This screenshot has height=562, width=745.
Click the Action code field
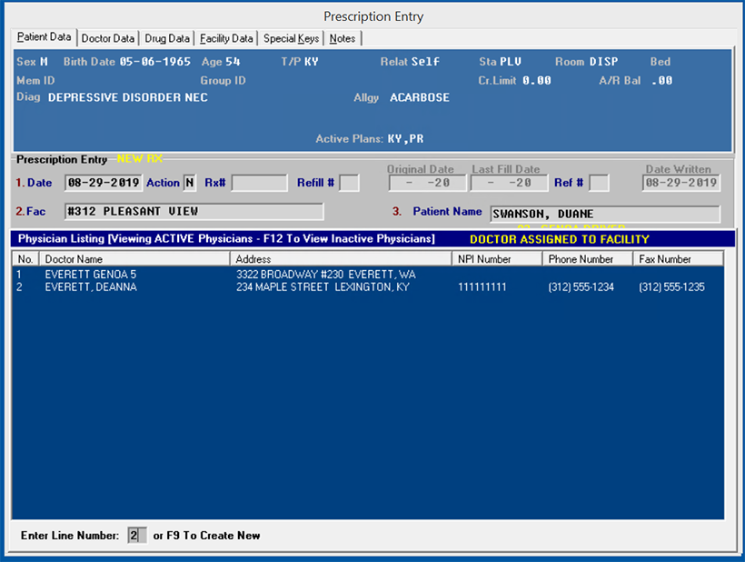[x=190, y=183]
